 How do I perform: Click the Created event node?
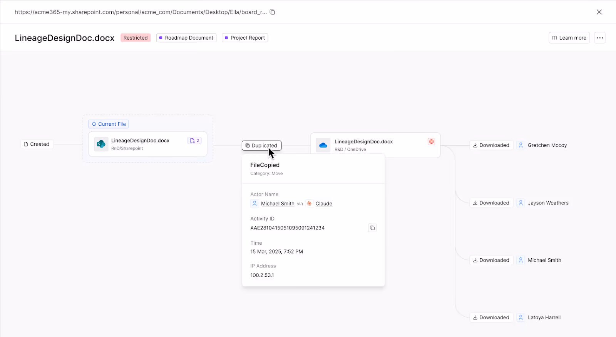(37, 144)
